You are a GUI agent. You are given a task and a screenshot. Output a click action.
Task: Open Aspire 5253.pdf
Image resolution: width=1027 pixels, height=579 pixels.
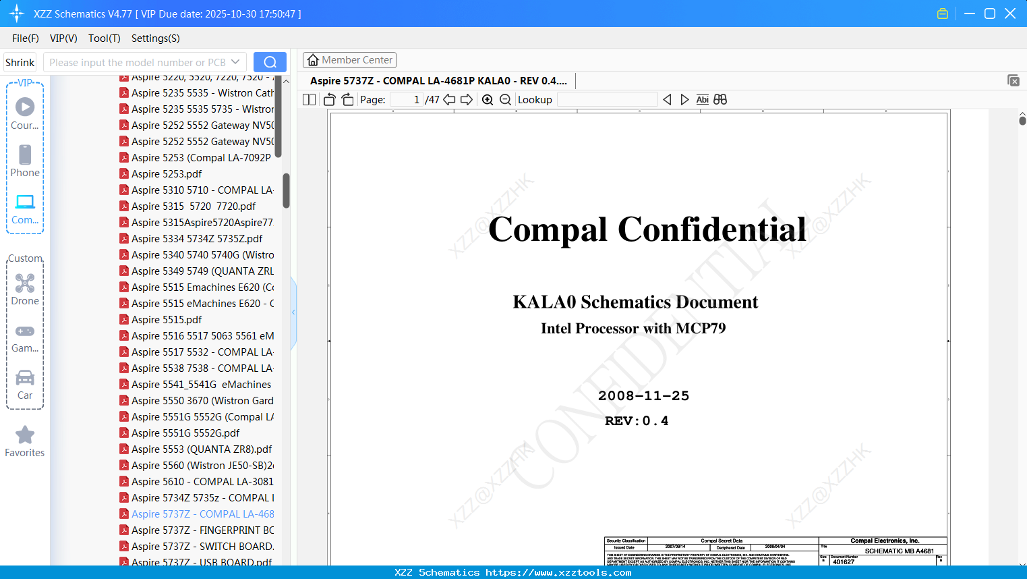[167, 174]
